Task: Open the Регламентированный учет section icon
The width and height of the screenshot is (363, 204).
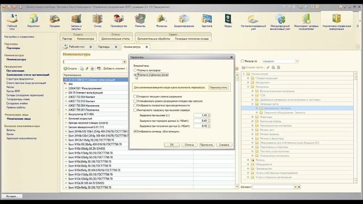Action: click(x=254, y=22)
